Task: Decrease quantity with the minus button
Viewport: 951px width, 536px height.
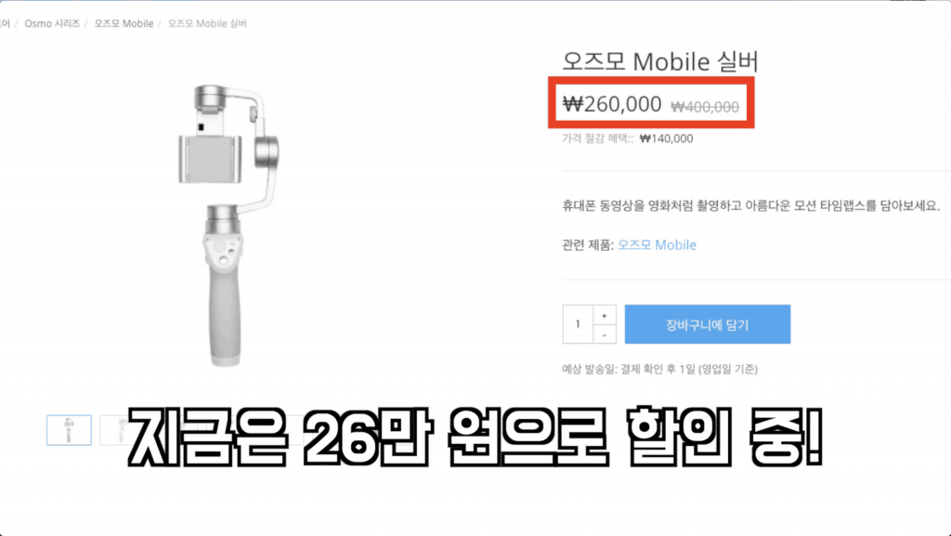Action: (x=604, y=334)
